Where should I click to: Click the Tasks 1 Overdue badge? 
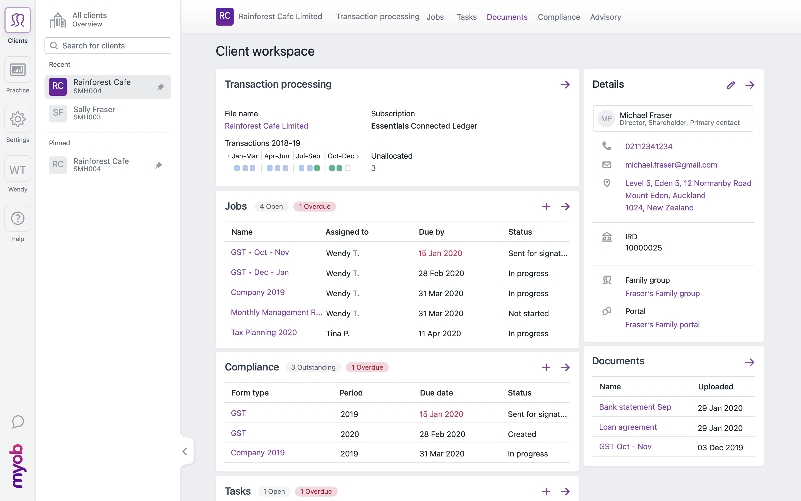click(316, 491)
